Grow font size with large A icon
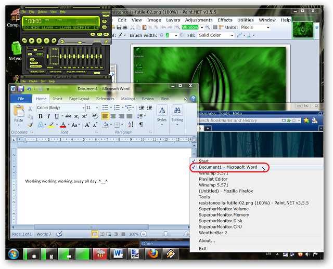Screen dimensions: 333x269 tap(87, 125)
